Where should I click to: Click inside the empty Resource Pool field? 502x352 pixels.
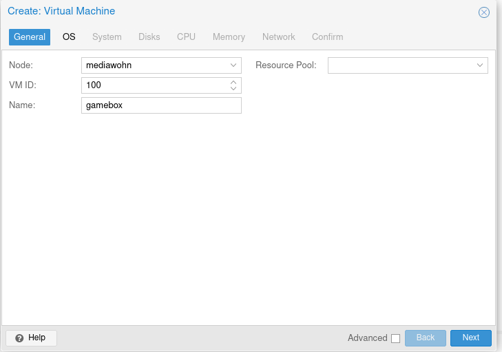pos(400,65)
